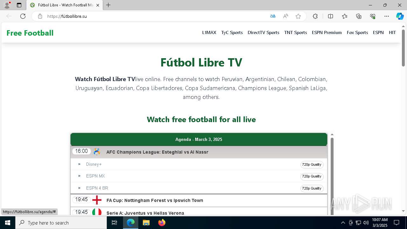Click the agenda scrollbar up arrow
Image resolution: width=407 pixels, height=229 pixels.
tap(332, 135)
